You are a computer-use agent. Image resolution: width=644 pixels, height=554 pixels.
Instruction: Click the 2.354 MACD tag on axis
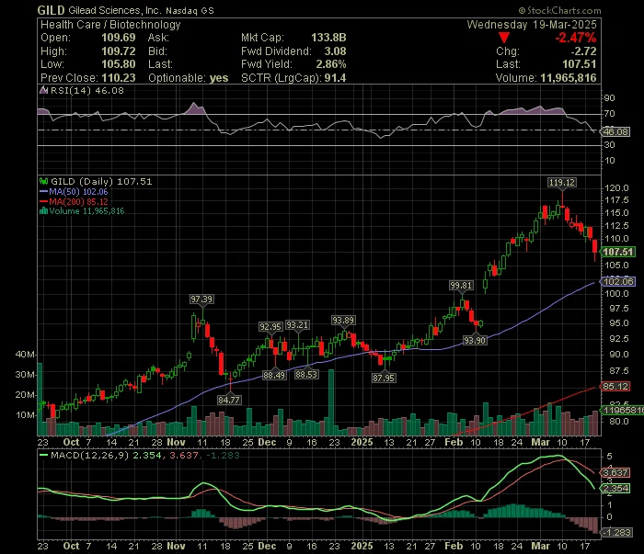pyautogui.click(x=615, y=489)
